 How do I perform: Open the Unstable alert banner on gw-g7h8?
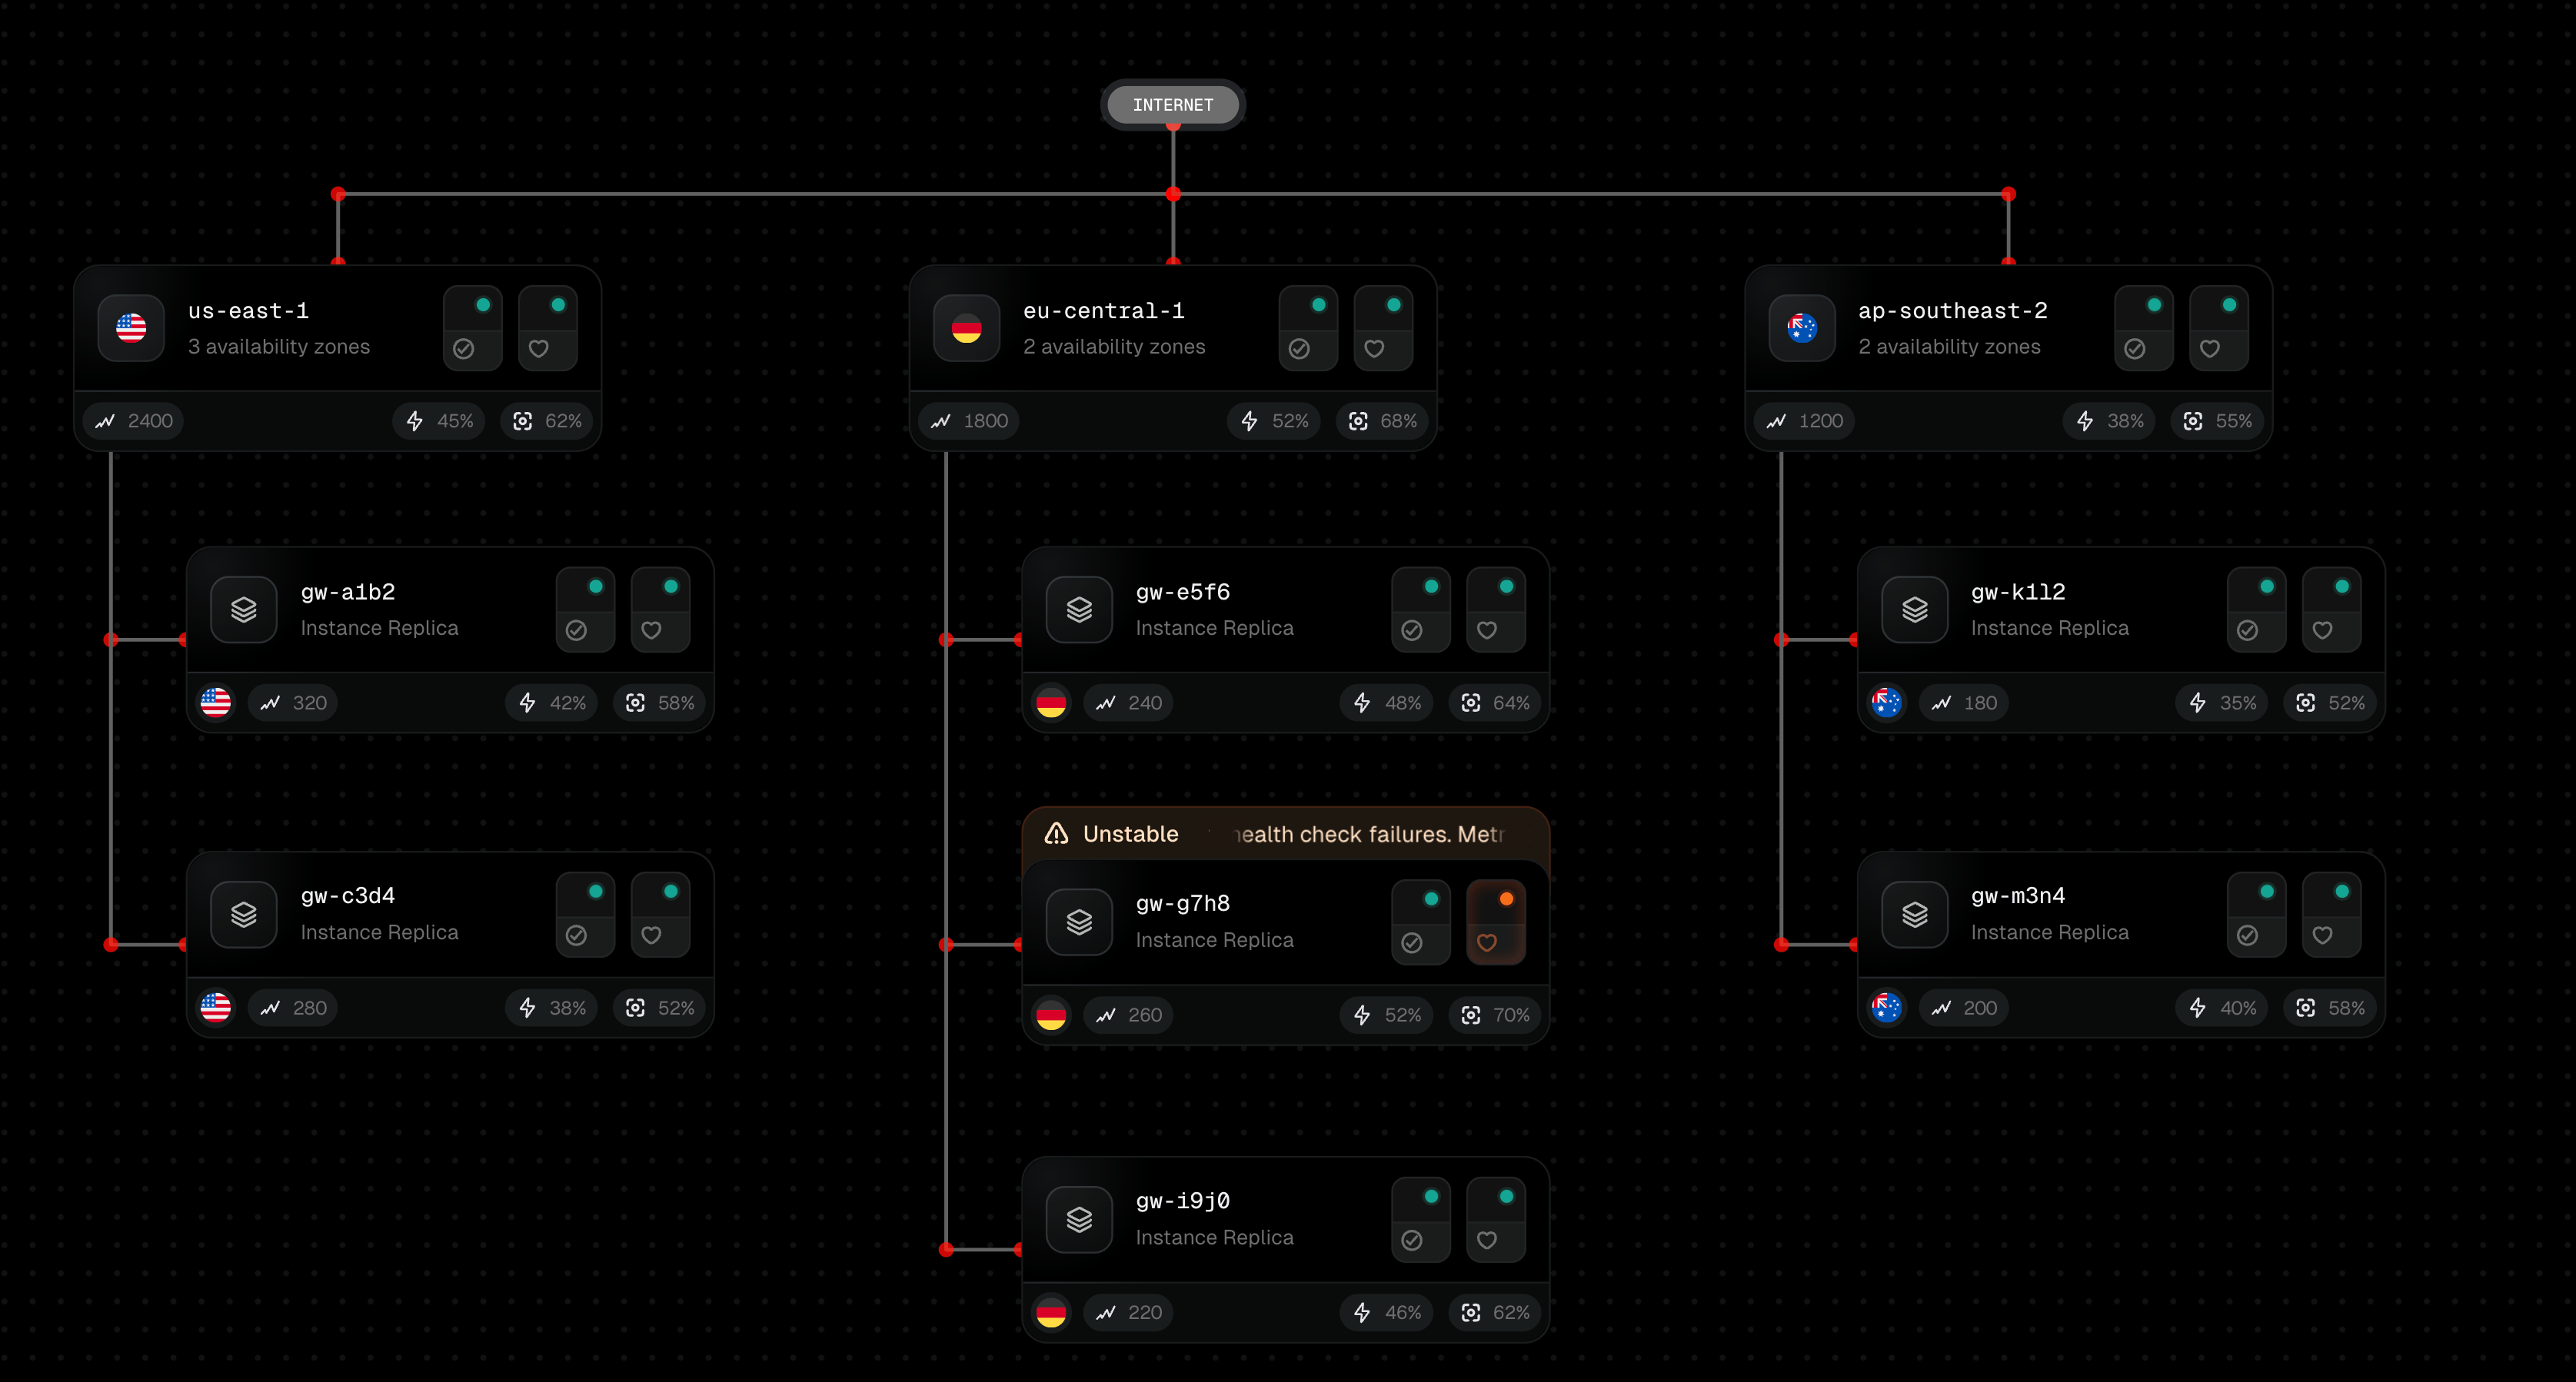(x=1285, y=833)
